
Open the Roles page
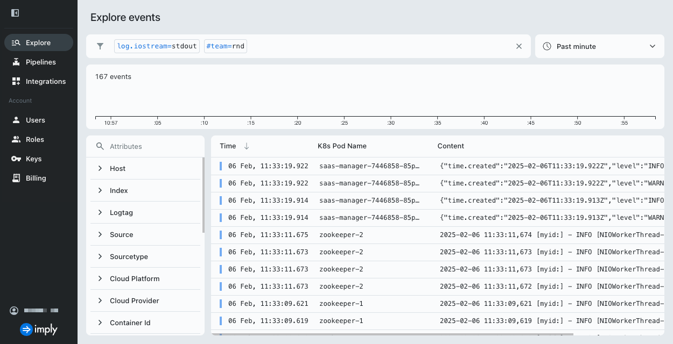39,139
